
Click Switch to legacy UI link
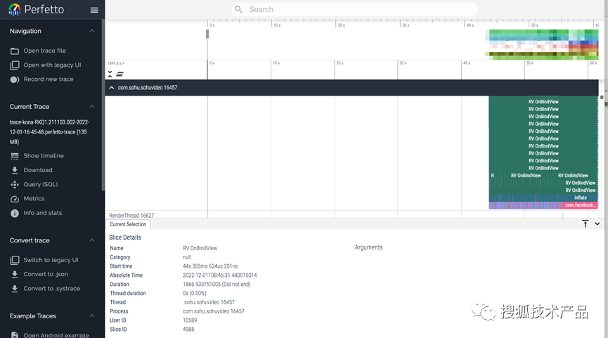pos(51,260)
